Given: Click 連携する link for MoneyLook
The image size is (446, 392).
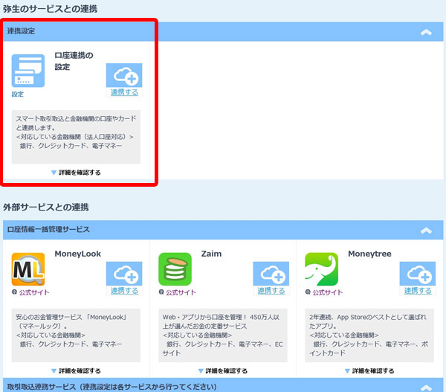Looking at the screenshot, I should pyautogui.click(x=124, y=291).
